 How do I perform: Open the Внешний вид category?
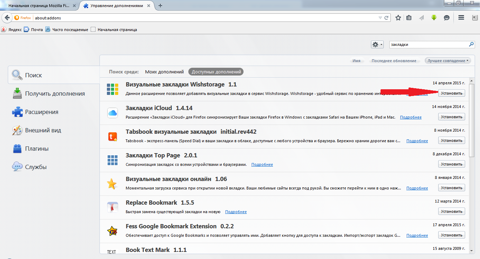[54, 130]
